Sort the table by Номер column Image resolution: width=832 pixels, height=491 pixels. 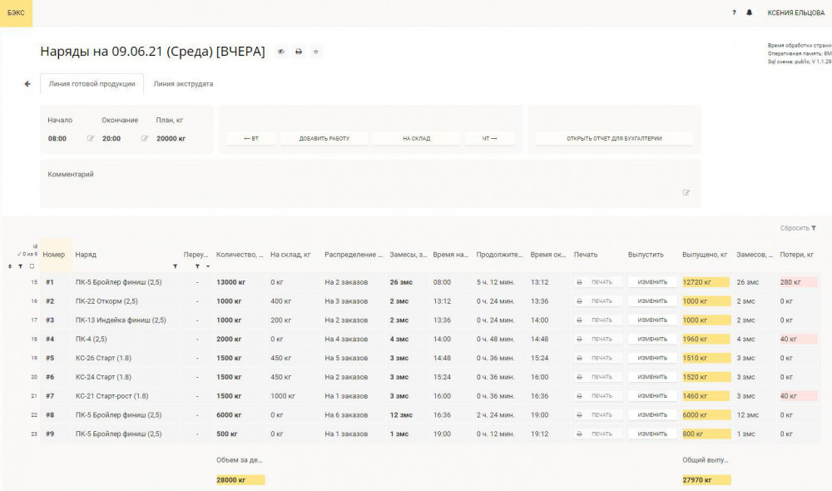click(x=53, y=255)
